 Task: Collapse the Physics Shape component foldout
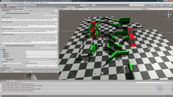[x=1, y=60]
